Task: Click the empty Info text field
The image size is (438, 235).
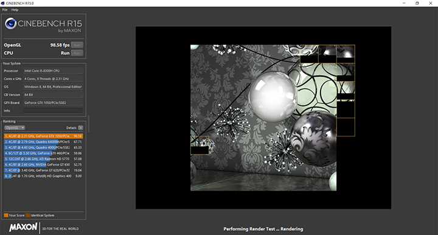Action: click(x=53, y=111)
